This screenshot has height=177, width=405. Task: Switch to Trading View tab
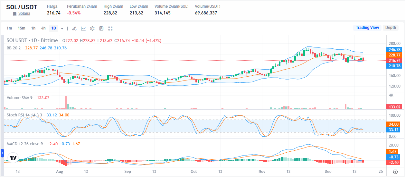click(x=367, y=28)
